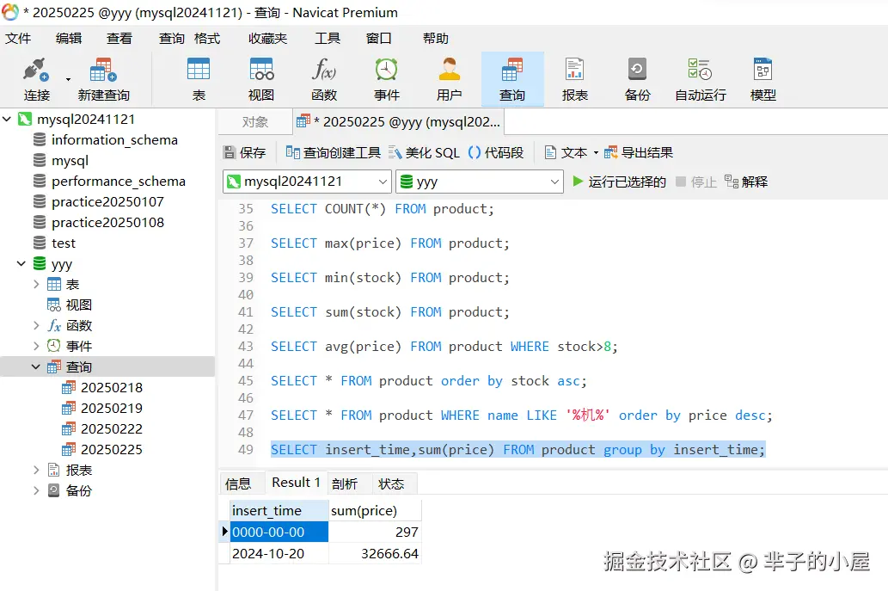Select practice20250108 database
The width and height of the screenshot is (888, 591).
[x=107, y=223]
